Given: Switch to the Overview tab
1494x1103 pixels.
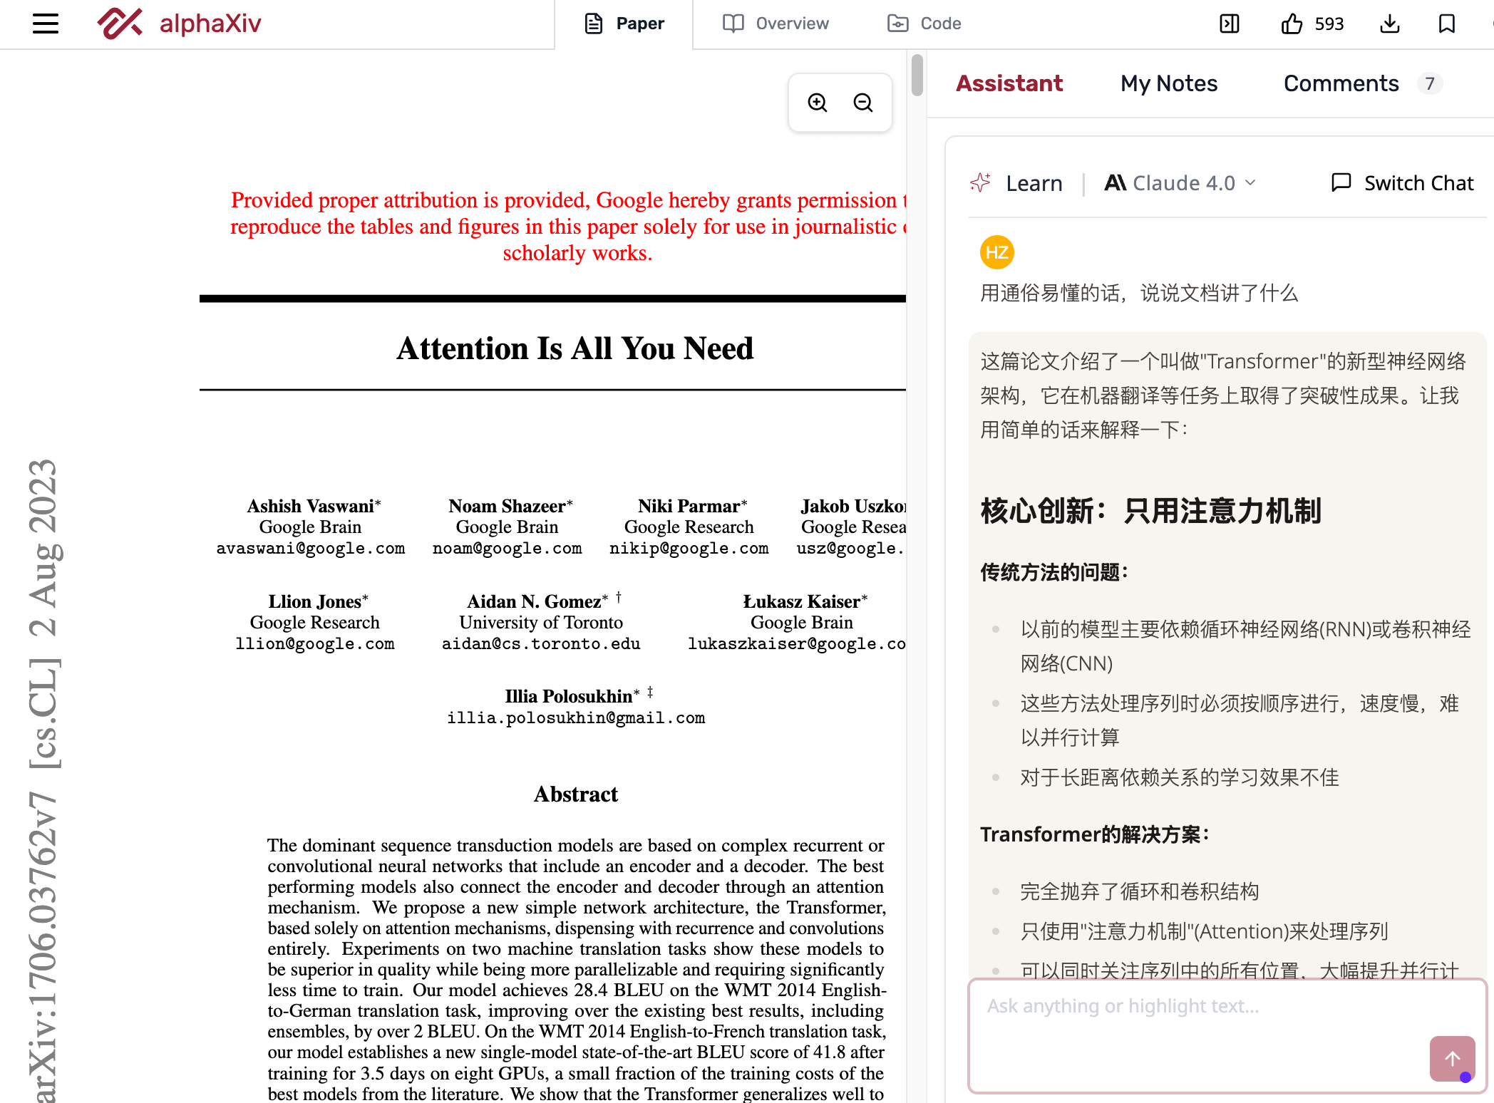Looking at the screenshot, I should (x=776, y=24).
